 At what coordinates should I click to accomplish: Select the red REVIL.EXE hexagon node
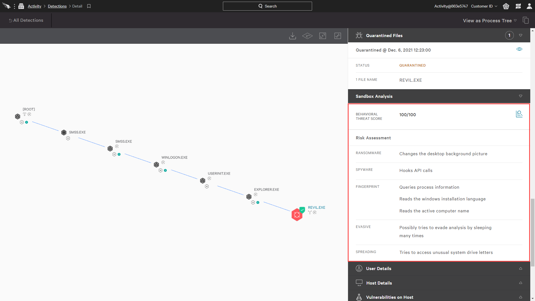[297, 215]
